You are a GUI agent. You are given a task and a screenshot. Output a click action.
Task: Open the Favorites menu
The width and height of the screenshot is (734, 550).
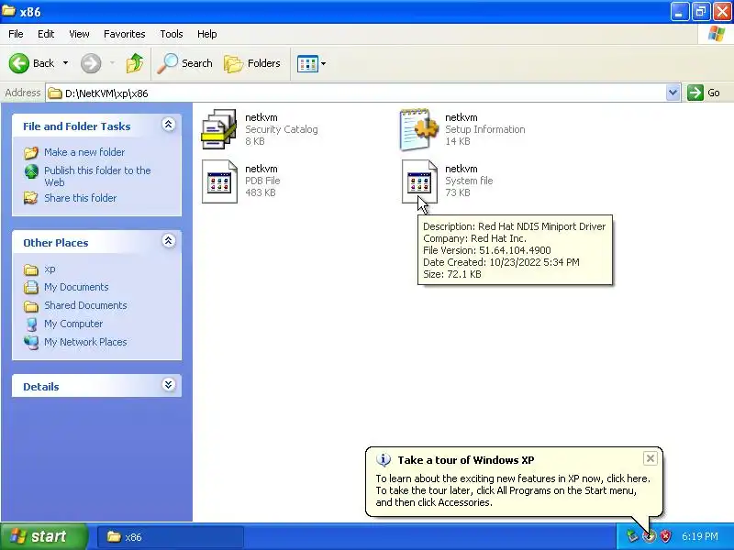(125, 34)
